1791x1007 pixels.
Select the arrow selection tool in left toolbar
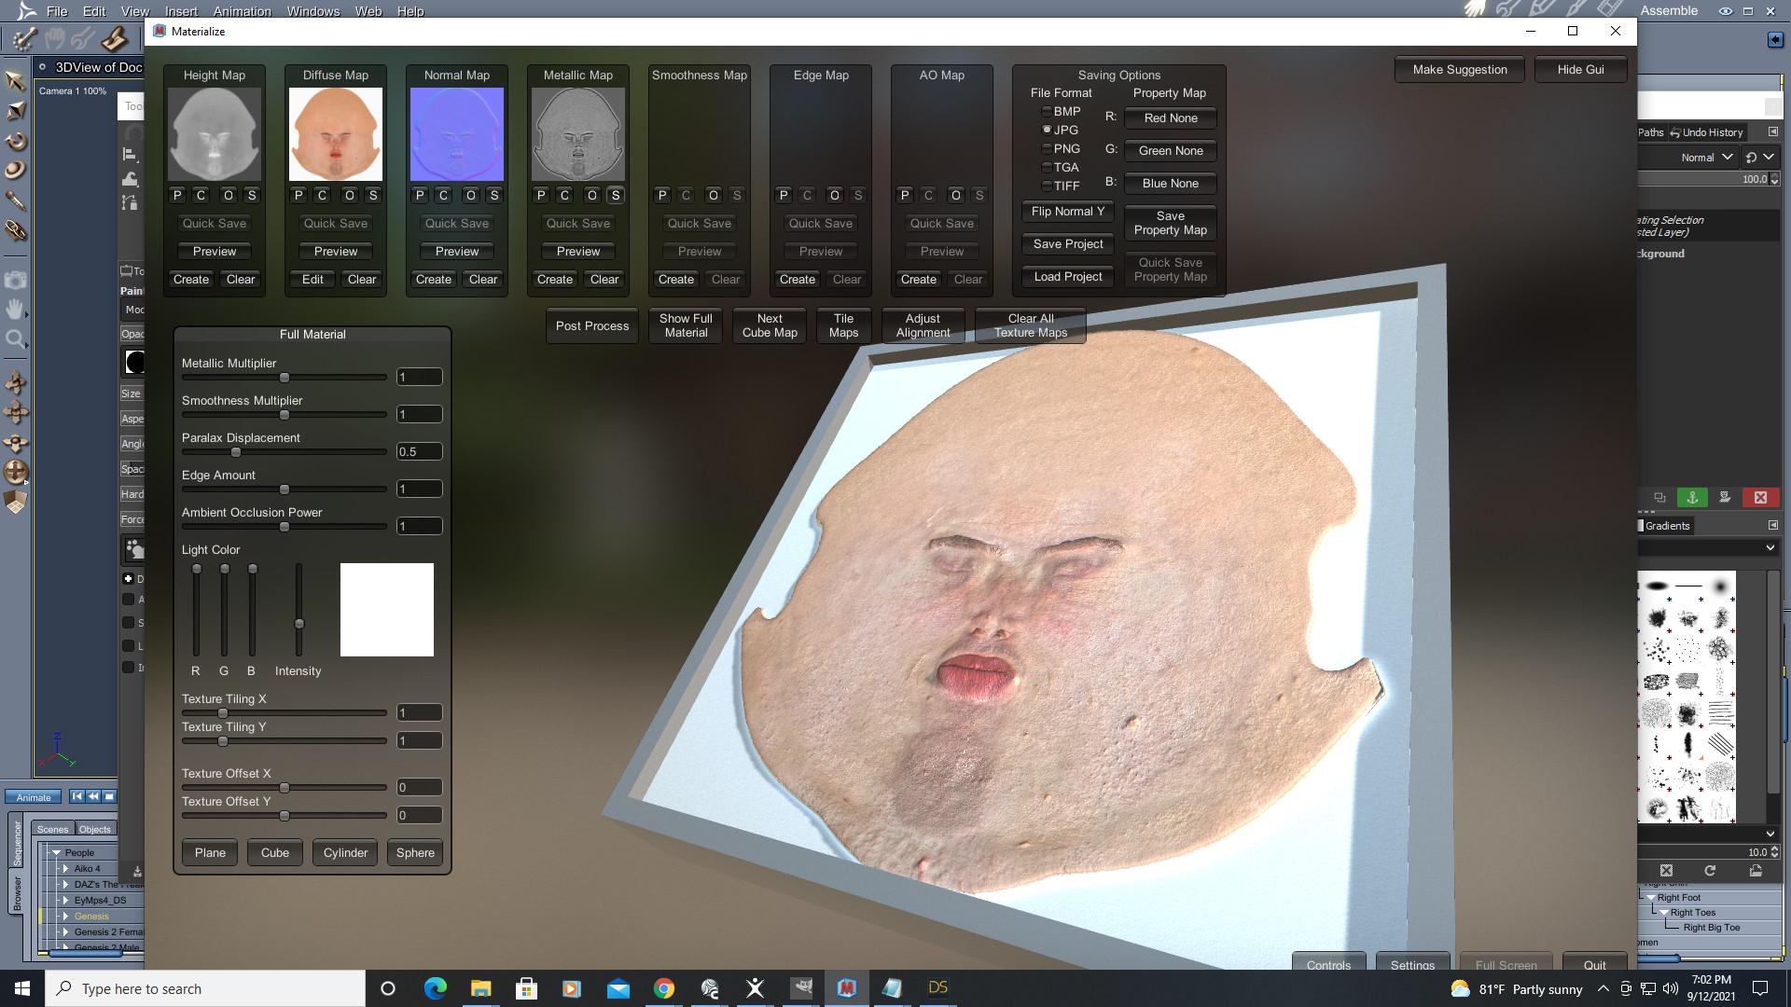(x=15, y=81)
